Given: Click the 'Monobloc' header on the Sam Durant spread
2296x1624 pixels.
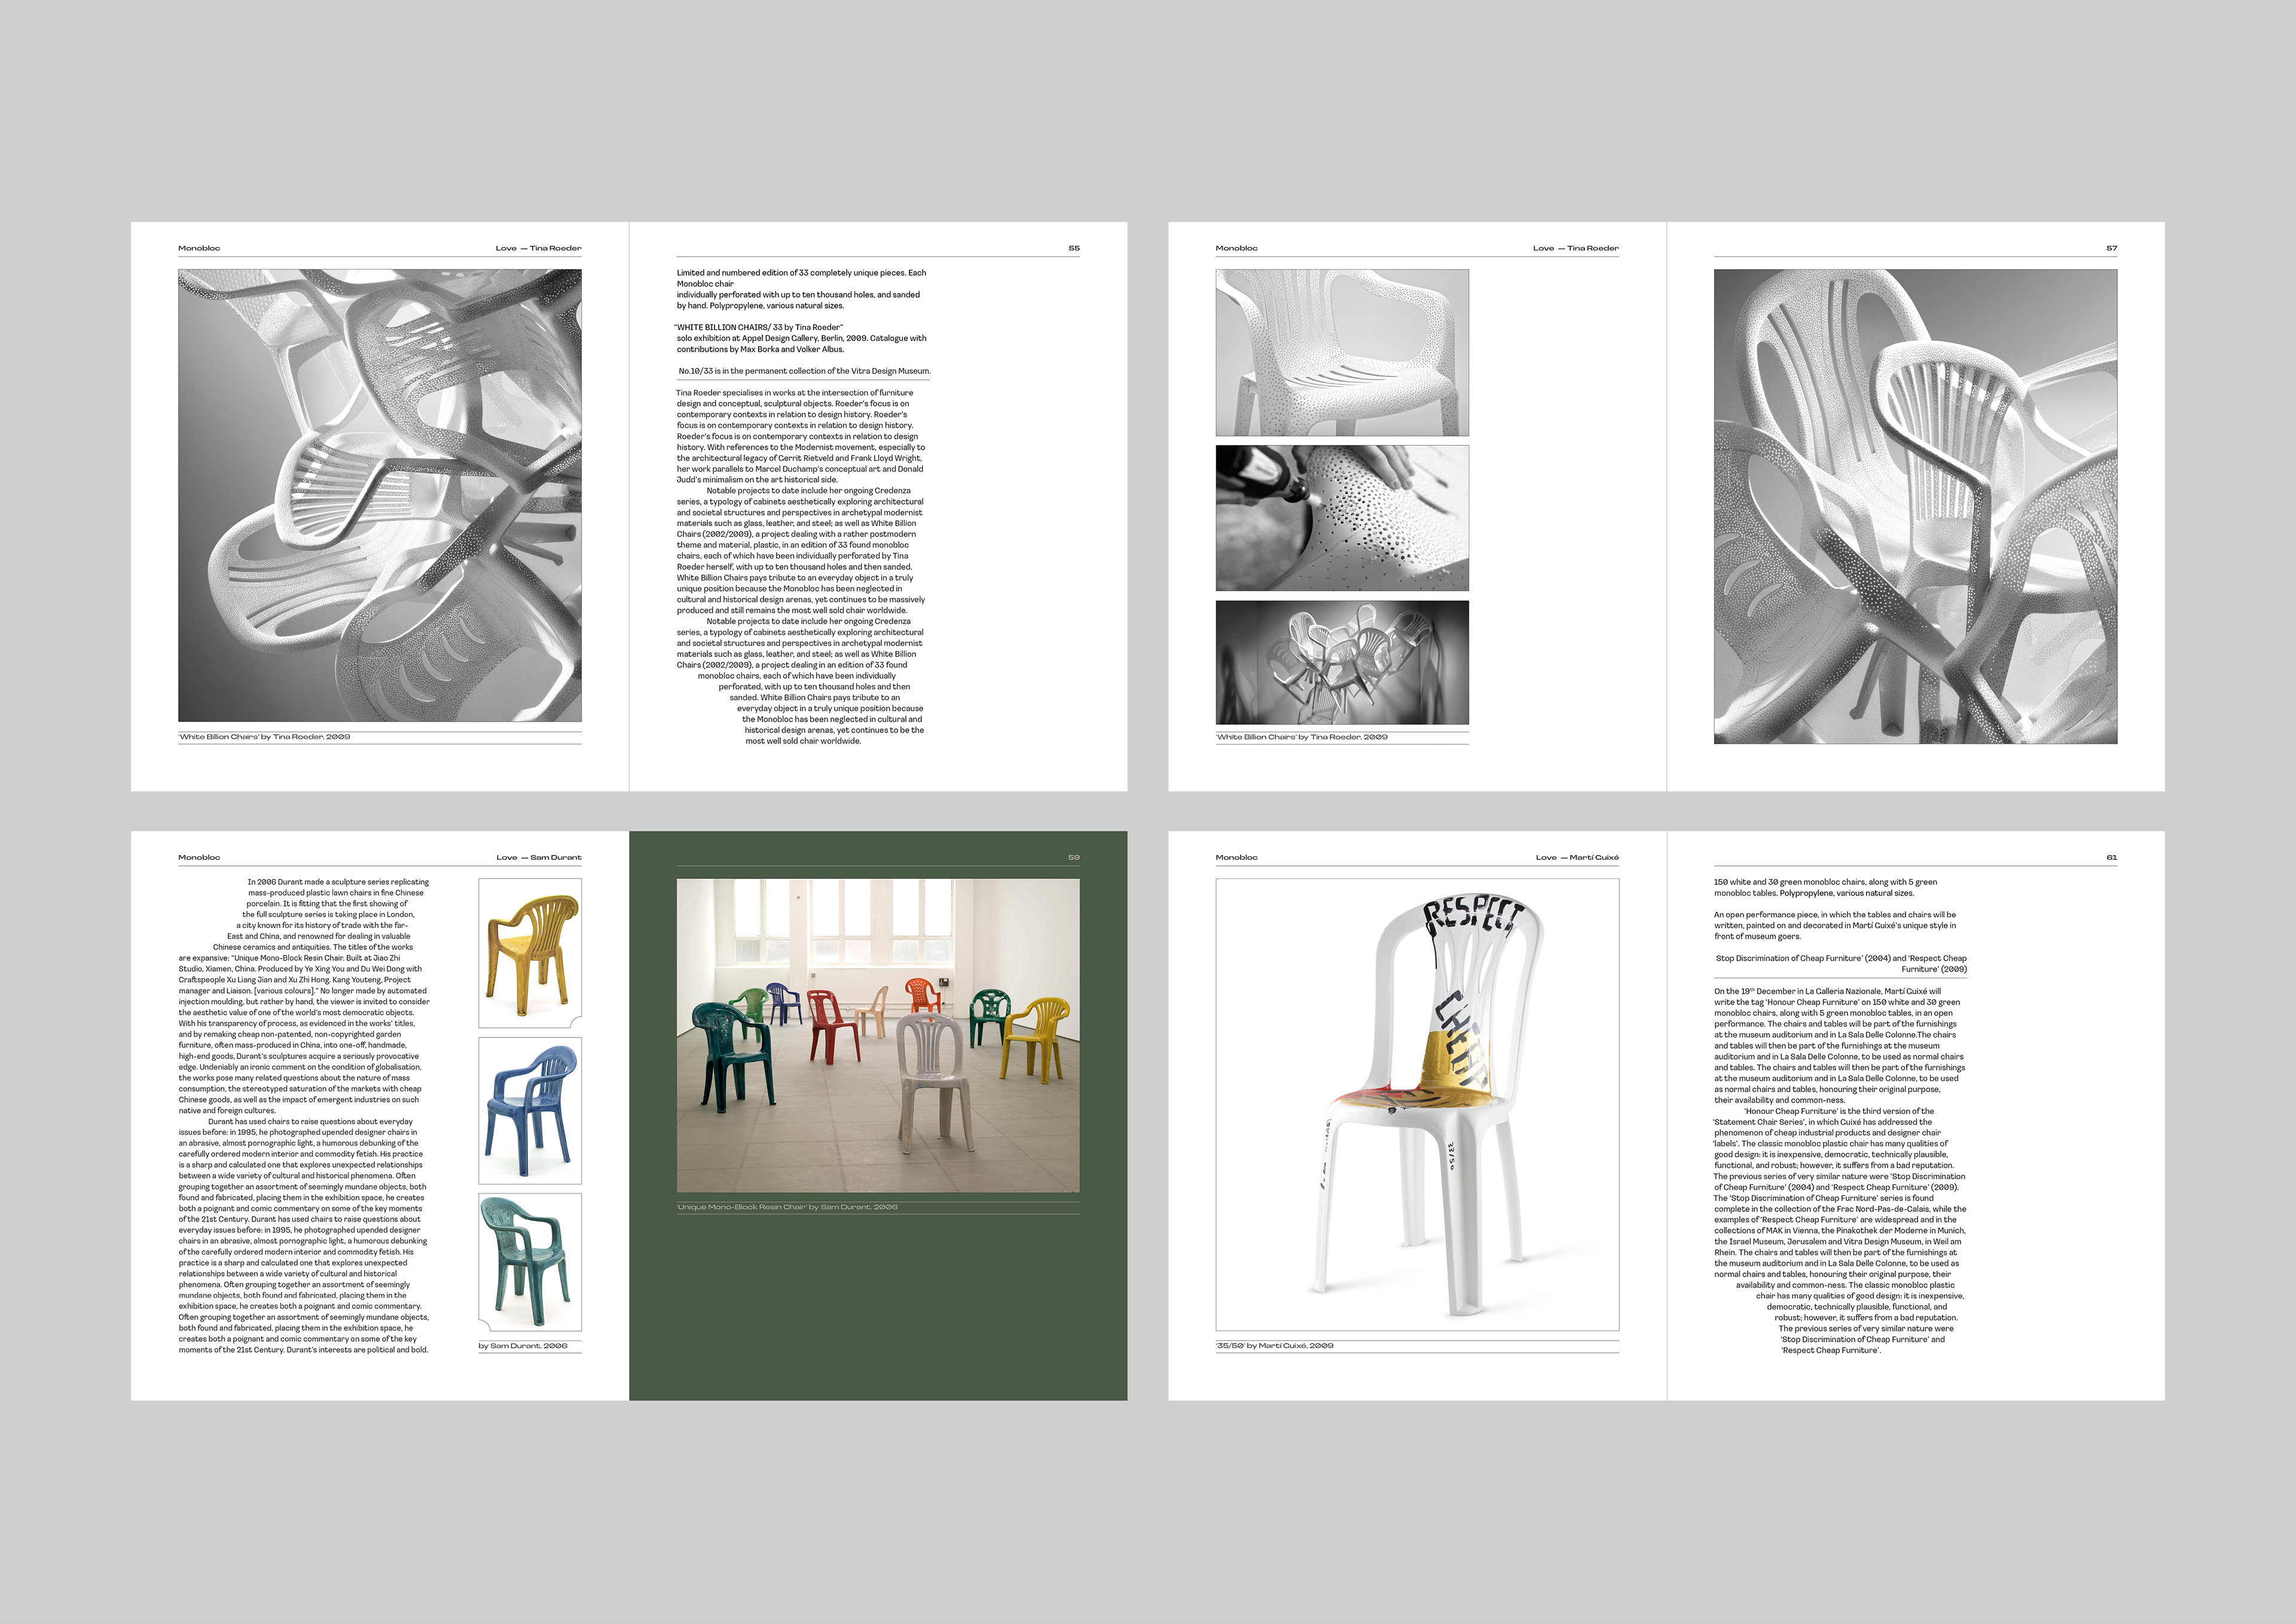Looking at the screenshot, I should [199, 857].
